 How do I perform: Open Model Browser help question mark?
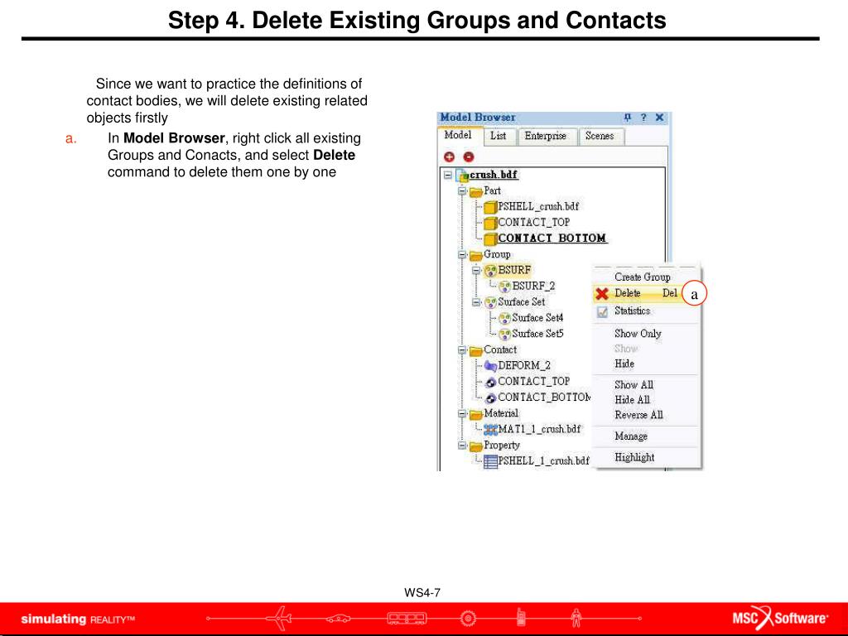643,118
